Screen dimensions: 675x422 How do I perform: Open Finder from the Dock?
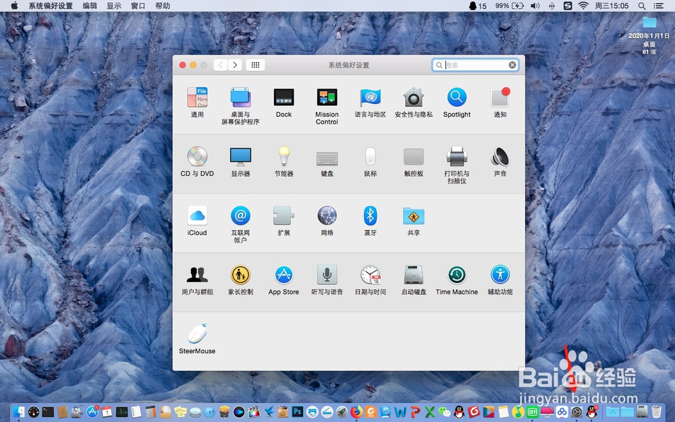pyautogui.click(x=18, y=412)
